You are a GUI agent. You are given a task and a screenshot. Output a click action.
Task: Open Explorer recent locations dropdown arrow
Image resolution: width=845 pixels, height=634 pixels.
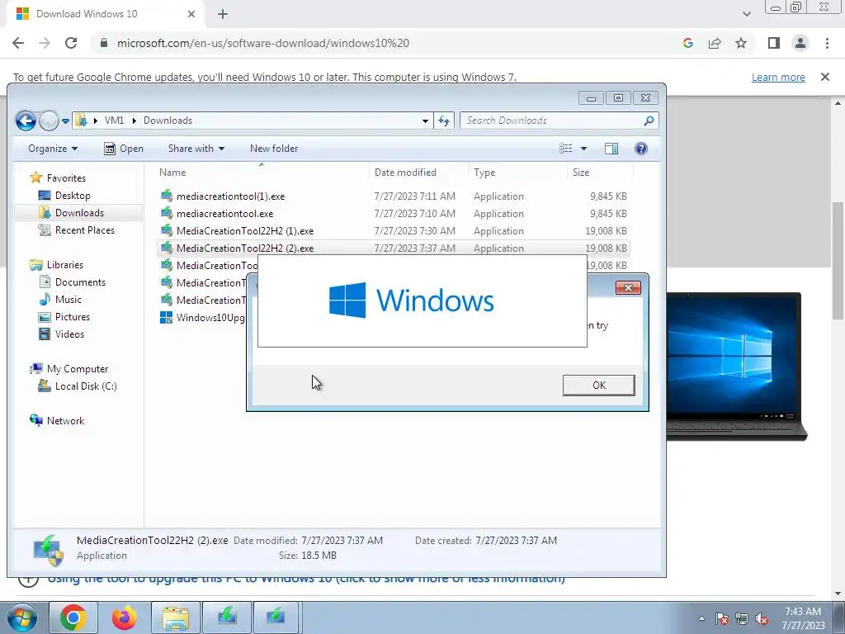point(65,121)
